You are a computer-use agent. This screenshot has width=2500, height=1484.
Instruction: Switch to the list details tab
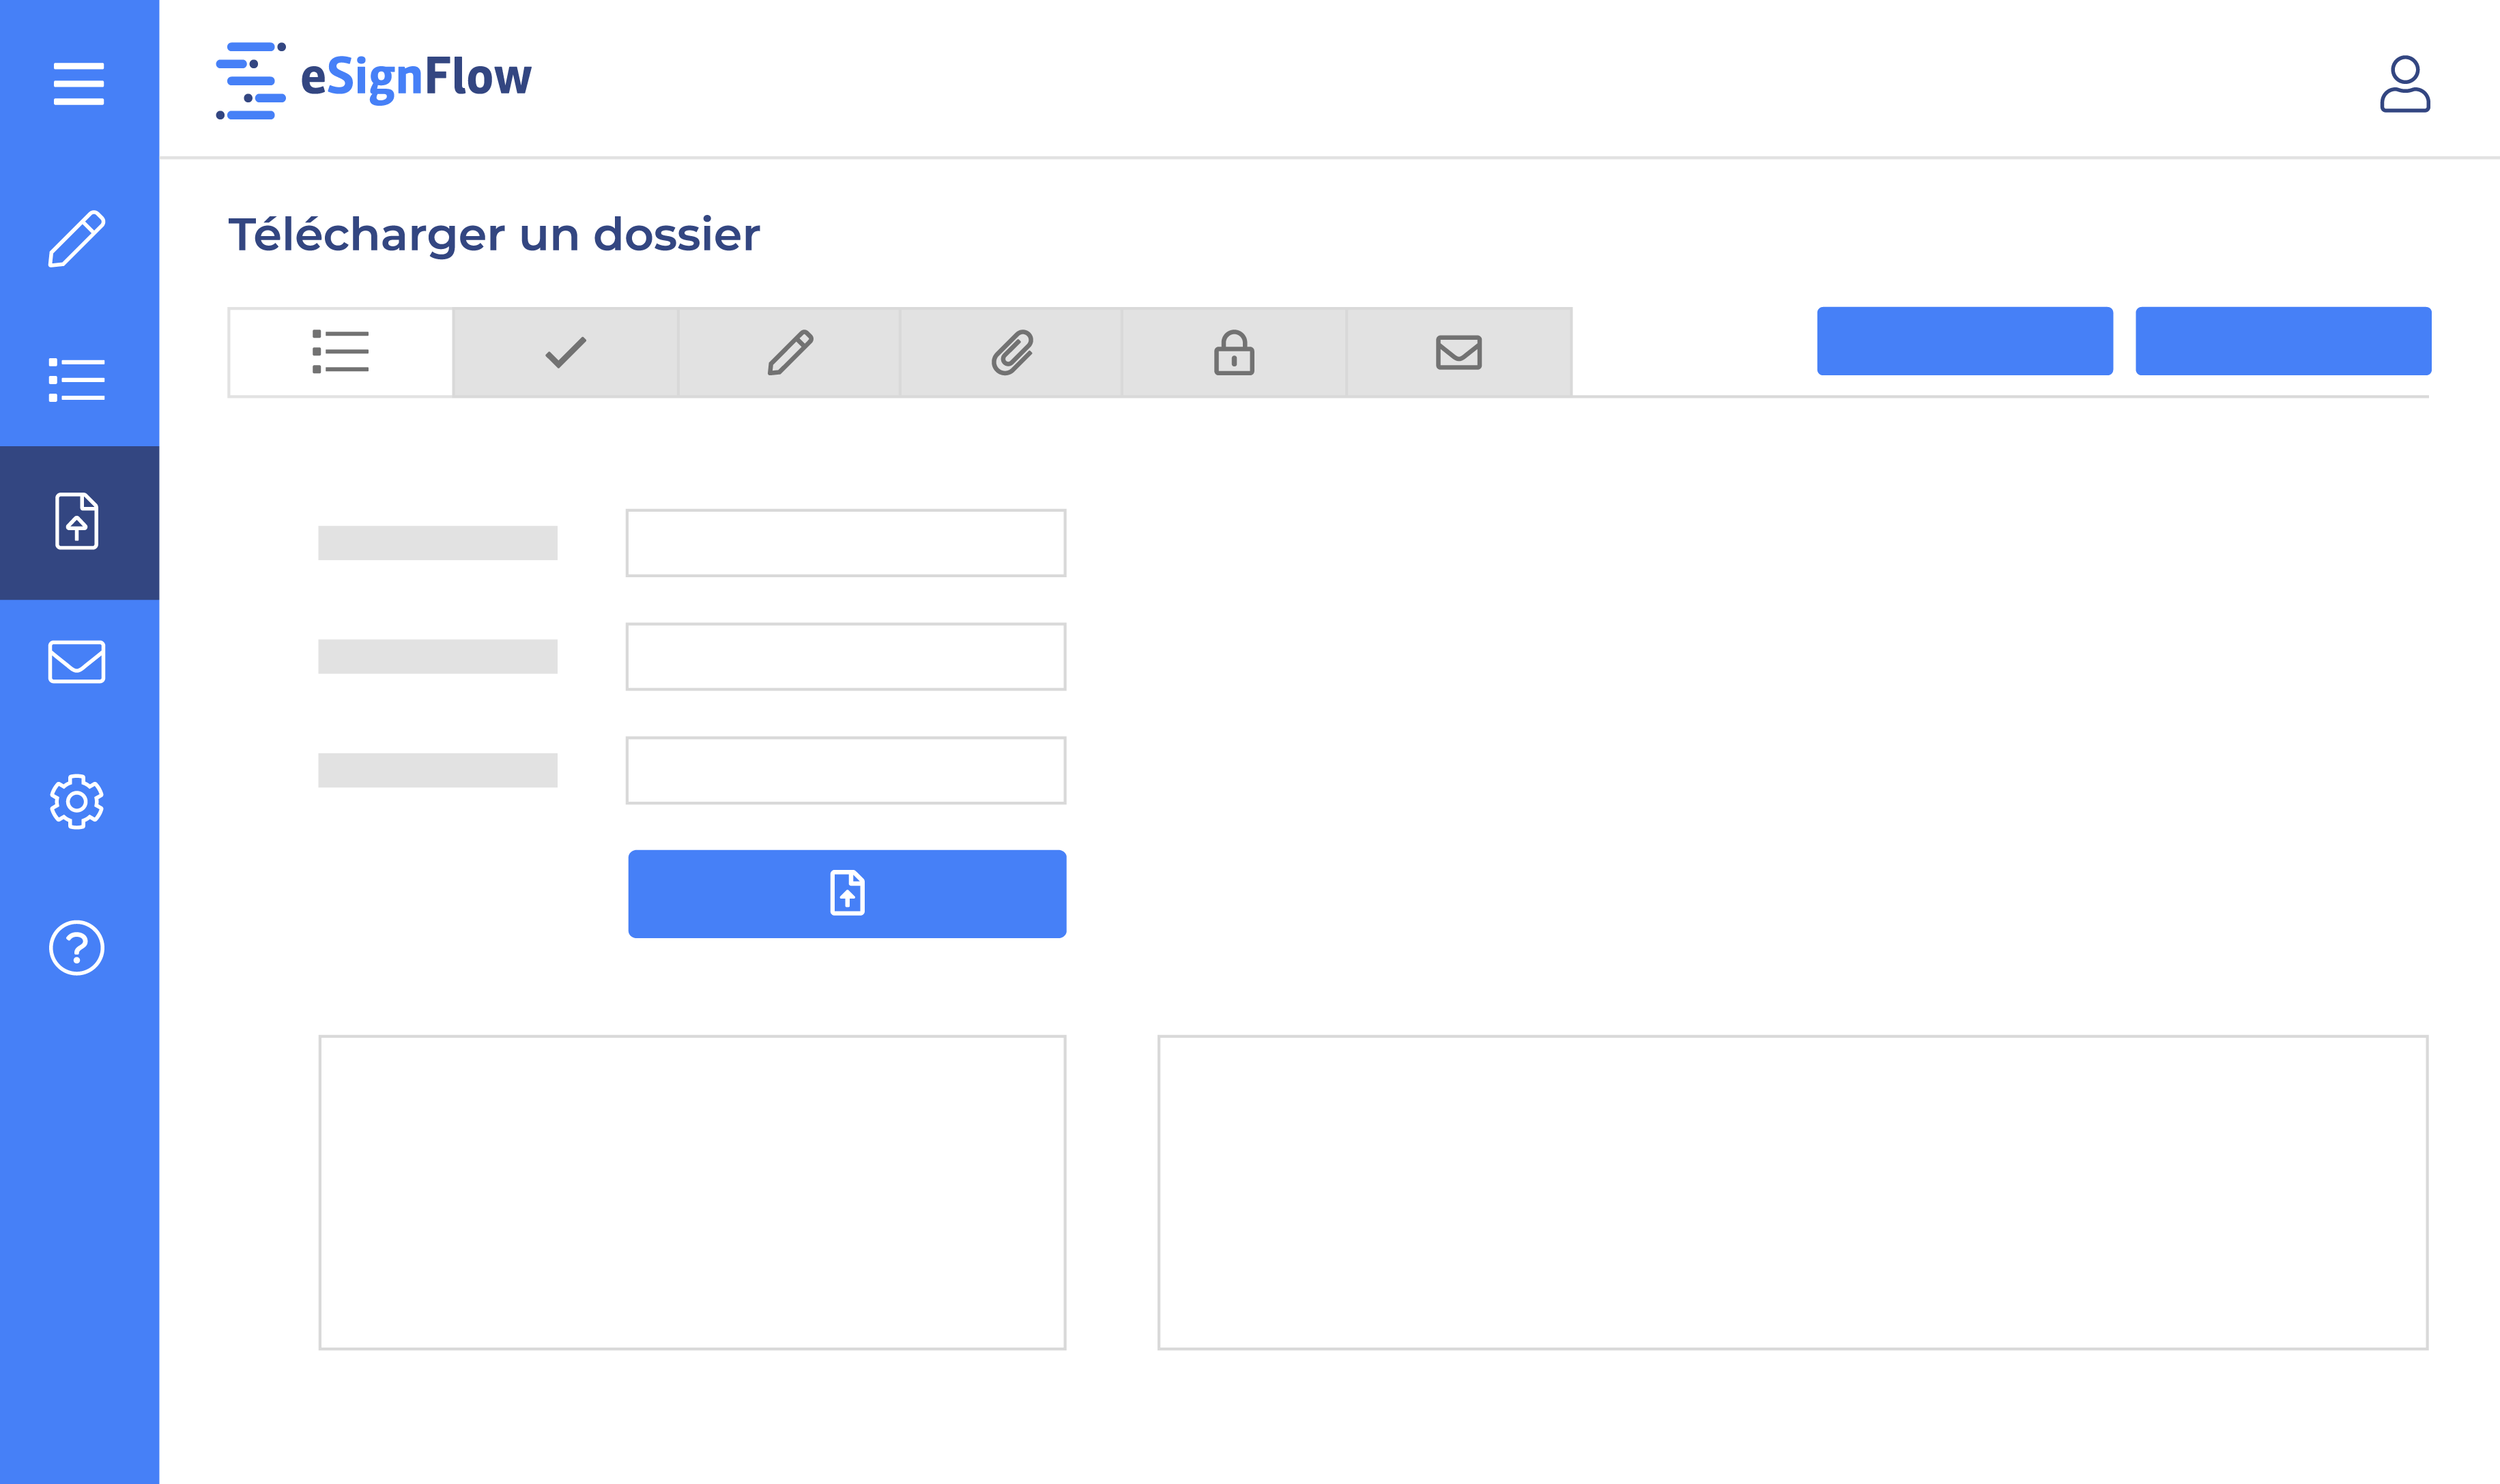[341, 352]
